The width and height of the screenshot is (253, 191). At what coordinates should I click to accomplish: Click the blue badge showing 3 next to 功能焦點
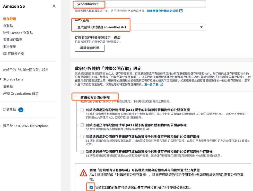21,110
